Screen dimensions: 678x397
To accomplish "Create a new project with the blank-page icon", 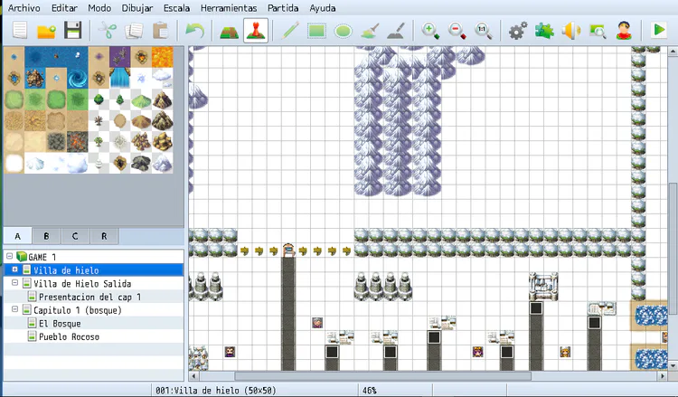I will 20,31.
